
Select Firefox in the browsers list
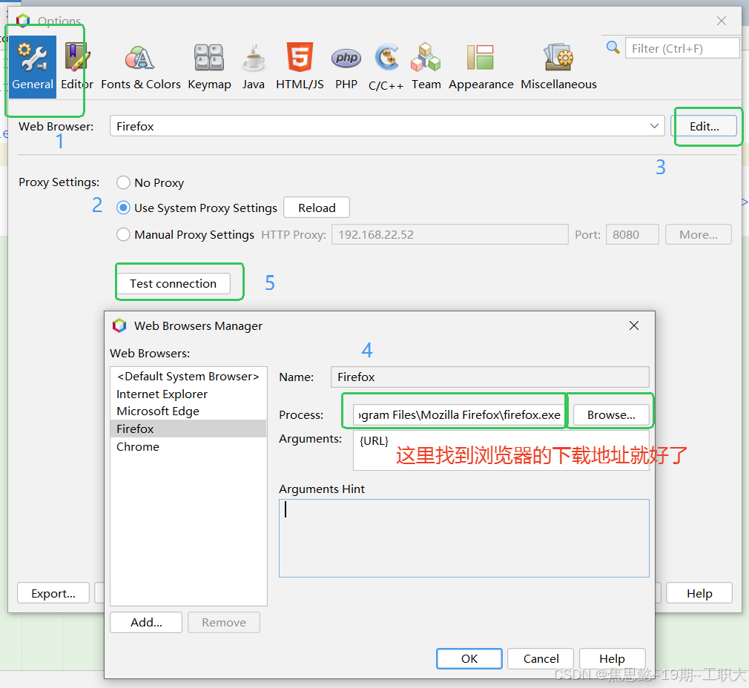(188, 429)
